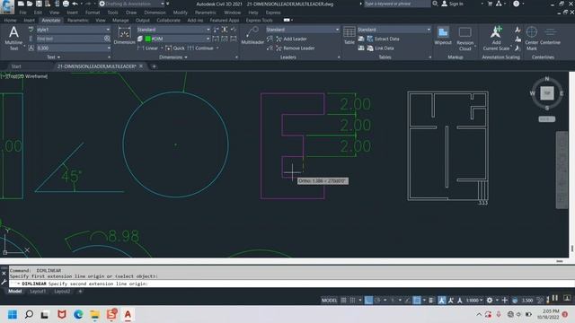Click the Autodesk App Store cart icon
This screenshot has height=323, width=575.
click(490, 4)
